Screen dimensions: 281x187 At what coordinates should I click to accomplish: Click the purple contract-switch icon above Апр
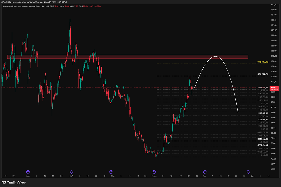click(x=28, y=172)
